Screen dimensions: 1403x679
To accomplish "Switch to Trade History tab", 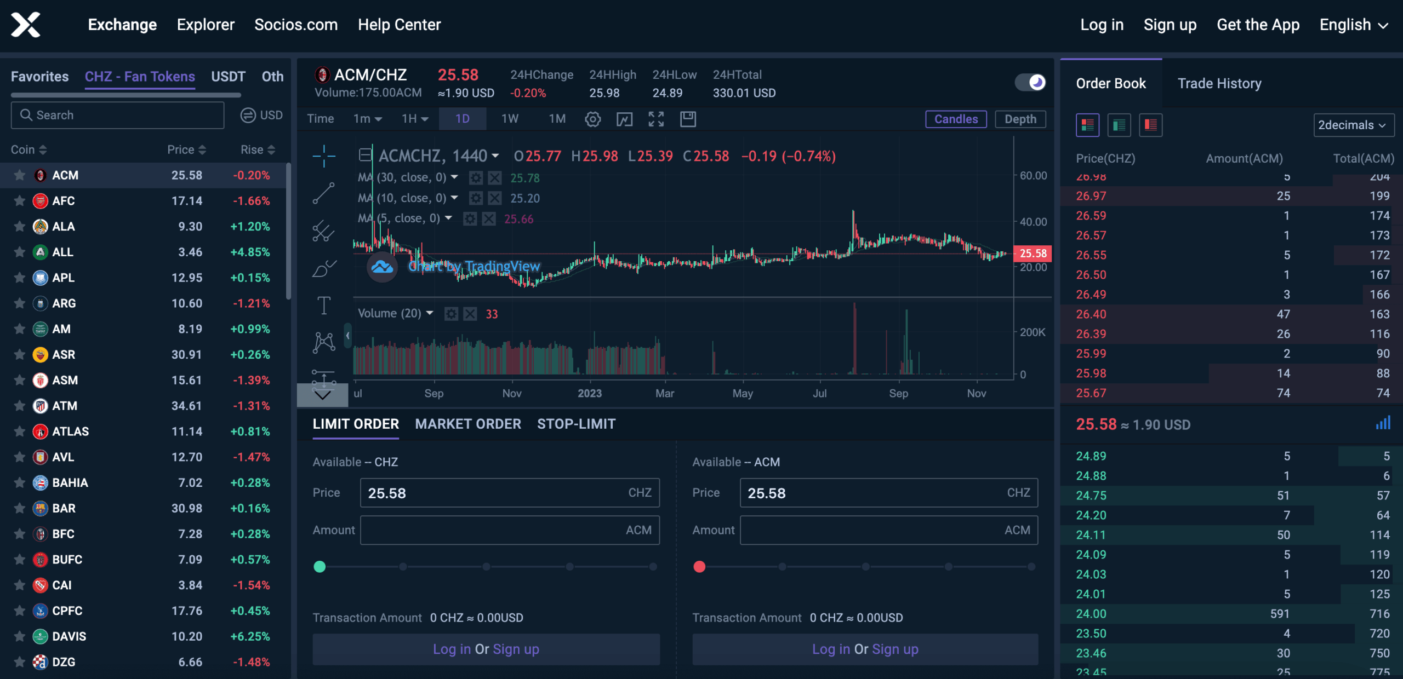I will pyautogui.click(x=1219, y=83).
